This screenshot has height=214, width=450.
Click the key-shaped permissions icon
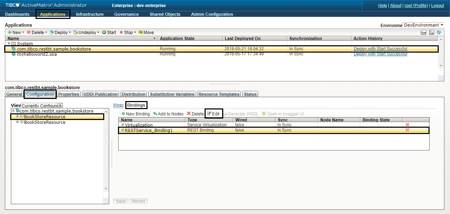pos(424,32)
